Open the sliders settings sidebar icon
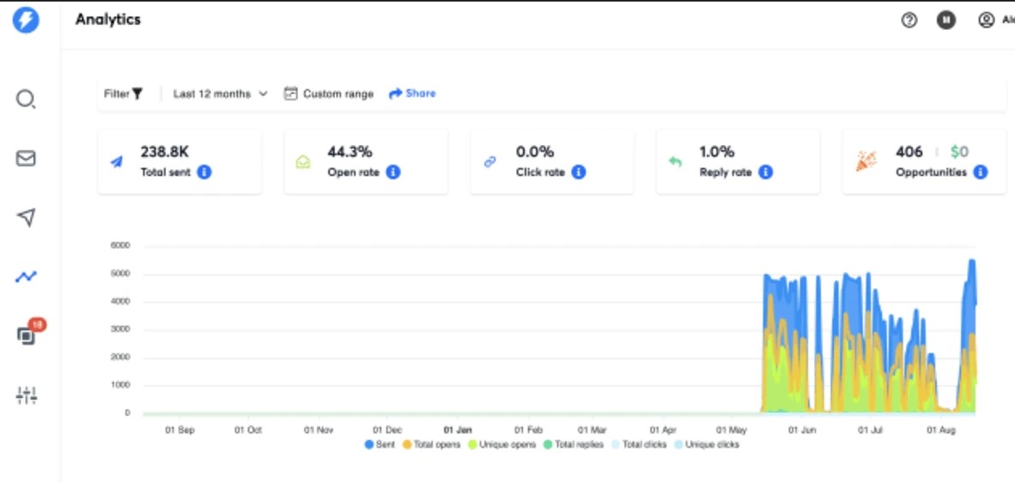The image size is (1015, 483). (26, 395)
